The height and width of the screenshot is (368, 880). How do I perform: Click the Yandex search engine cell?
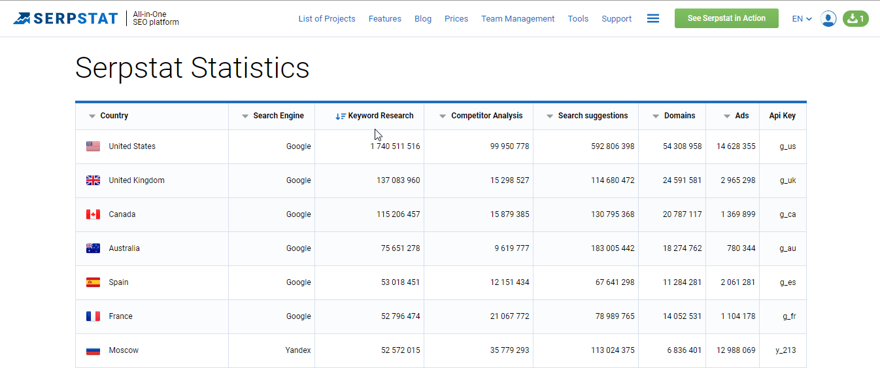pyautogui.click(x=298, y=350)
